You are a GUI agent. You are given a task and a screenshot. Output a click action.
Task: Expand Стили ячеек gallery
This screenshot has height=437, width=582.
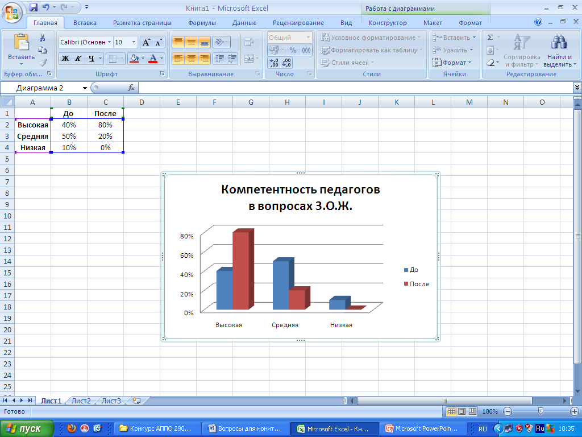[x=347, y=63]
